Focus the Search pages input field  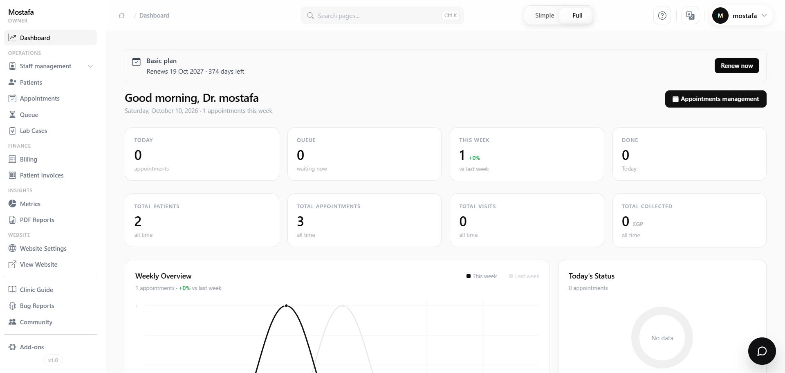pyautogui.click(x=382, y=16)
